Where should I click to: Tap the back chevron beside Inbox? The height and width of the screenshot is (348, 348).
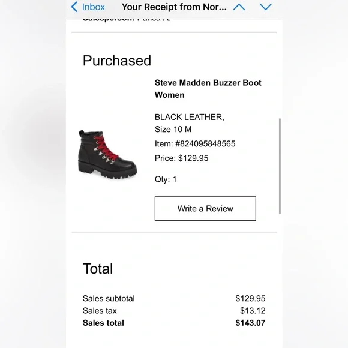coord(74,7)
